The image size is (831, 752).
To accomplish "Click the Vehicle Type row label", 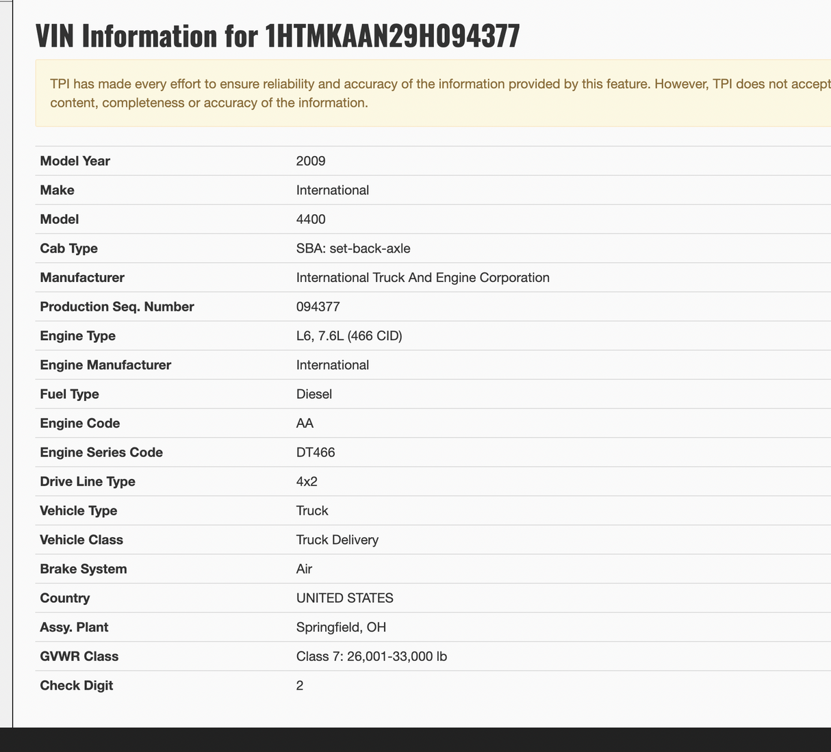I will click(79, 511).
